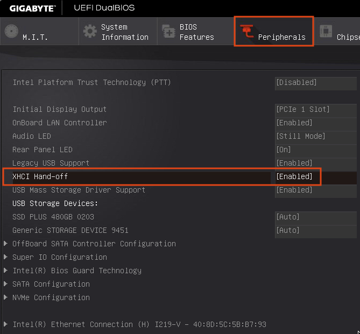
Task: Select the OnBoard LAN Controller label
Action: click(x=60, y=123)
